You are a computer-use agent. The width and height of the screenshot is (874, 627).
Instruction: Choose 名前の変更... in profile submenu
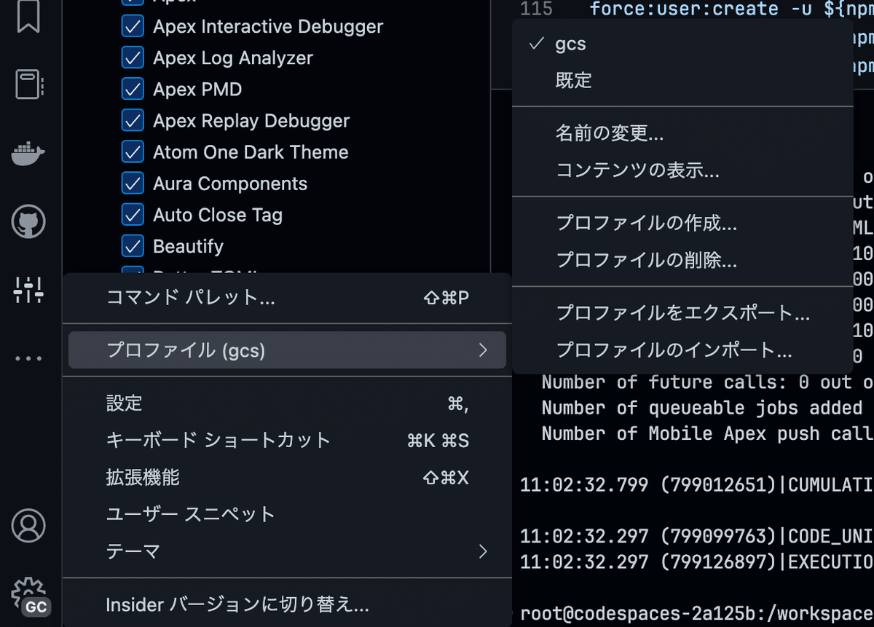click(682, 133)
